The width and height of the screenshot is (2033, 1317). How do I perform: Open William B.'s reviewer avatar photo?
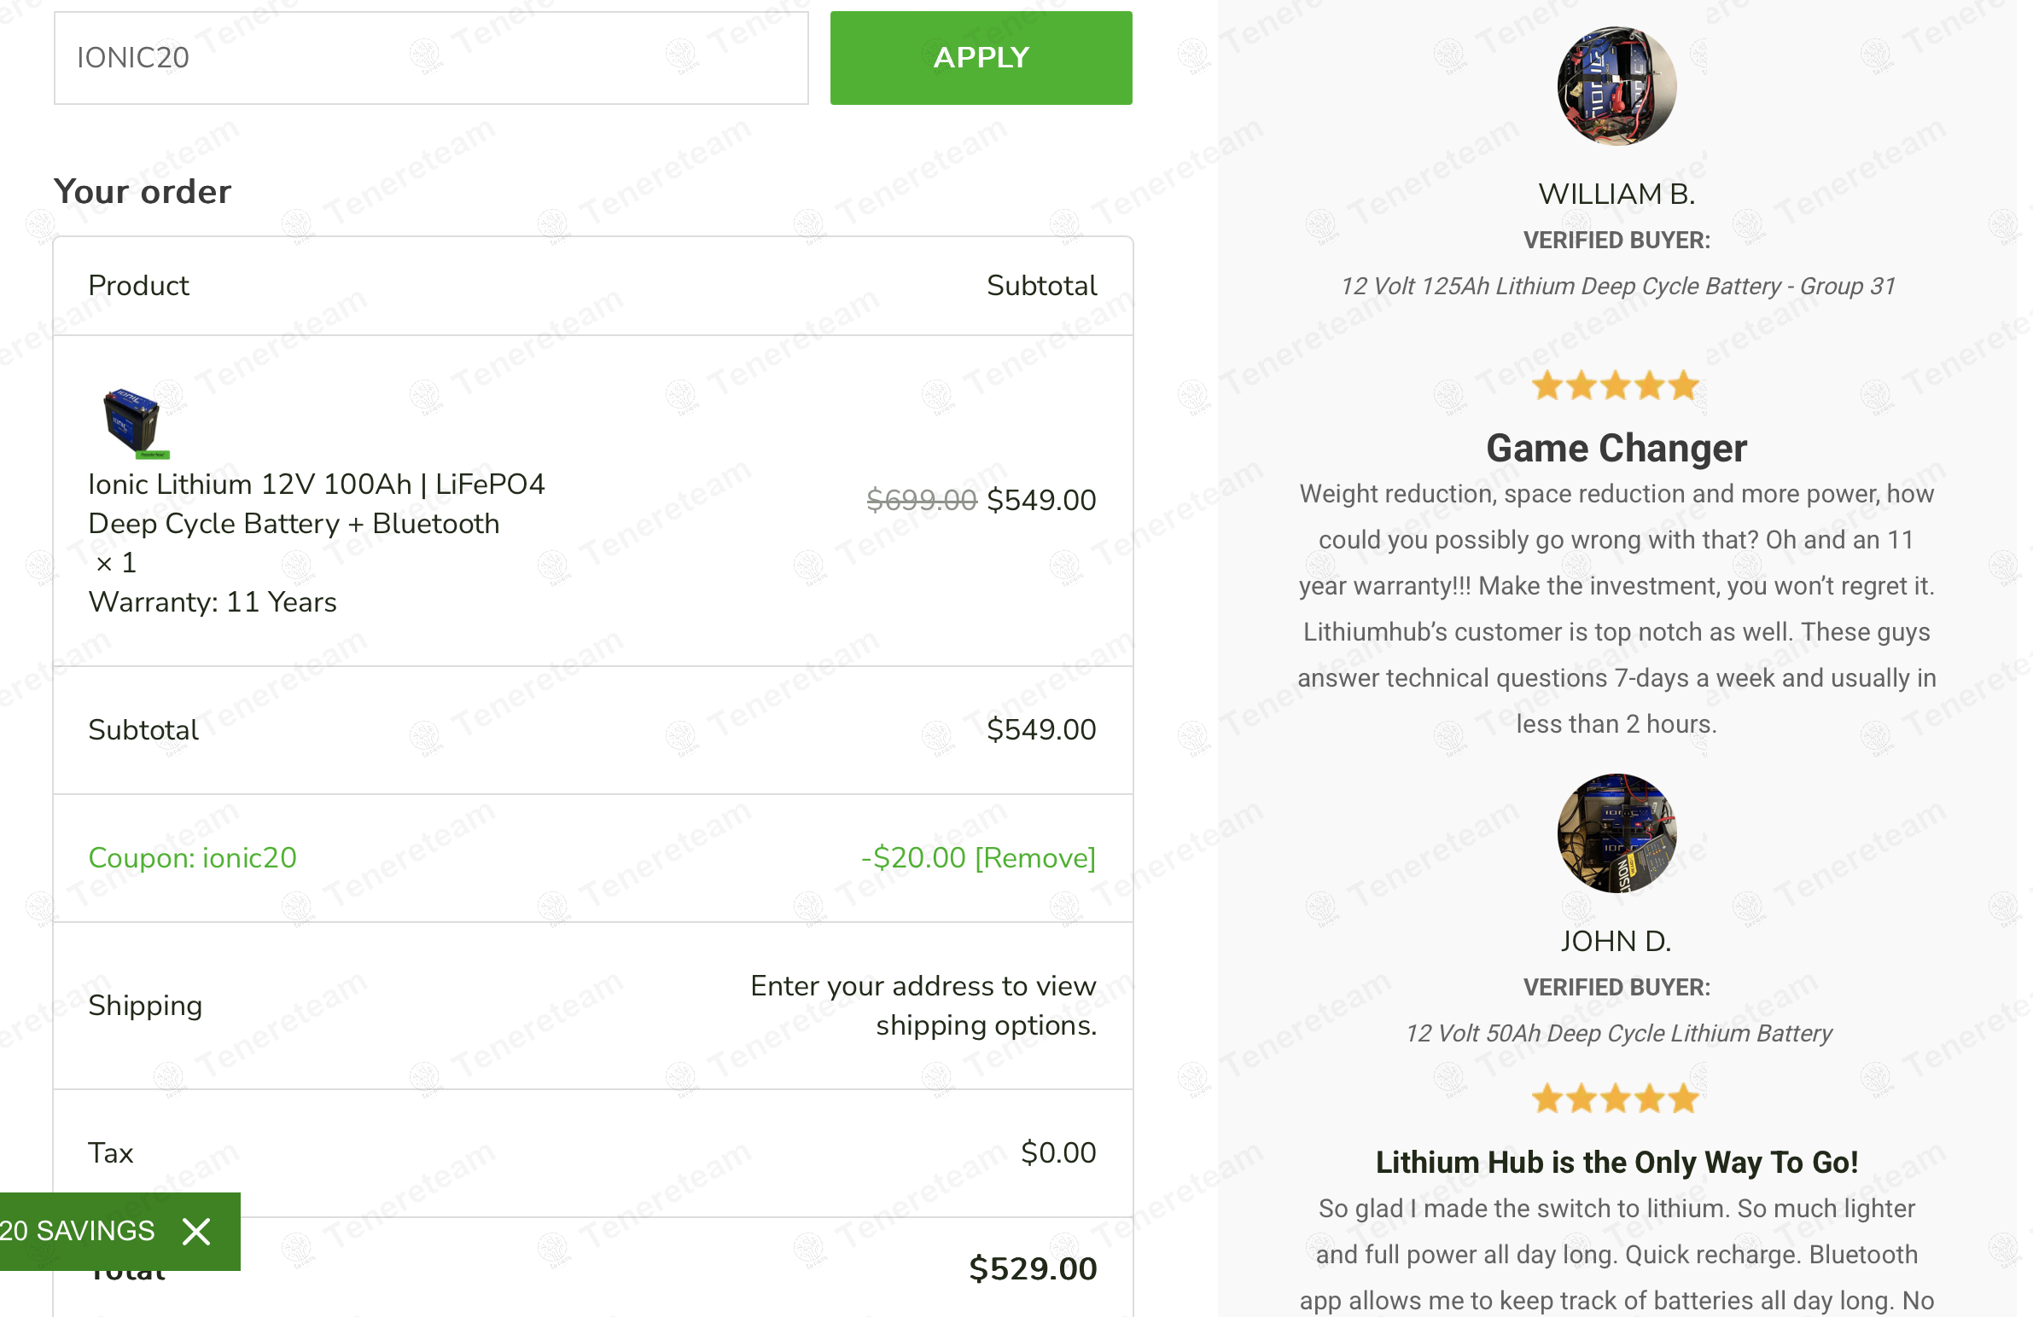pos(1616,87)
